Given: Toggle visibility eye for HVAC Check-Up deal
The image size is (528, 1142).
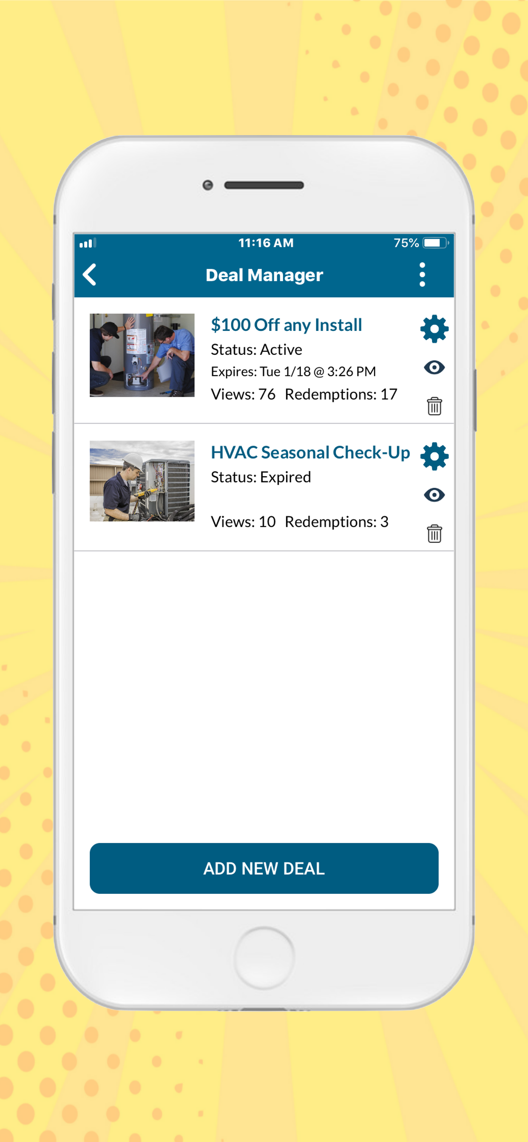Looking at the screenshot, I should [434, 495].
